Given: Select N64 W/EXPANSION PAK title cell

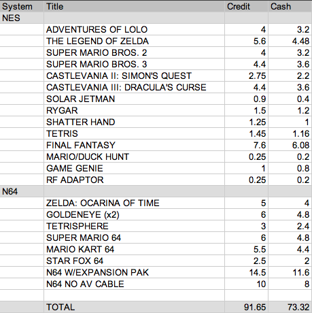Looking at the screenshot, I should [x=134, y=272].
